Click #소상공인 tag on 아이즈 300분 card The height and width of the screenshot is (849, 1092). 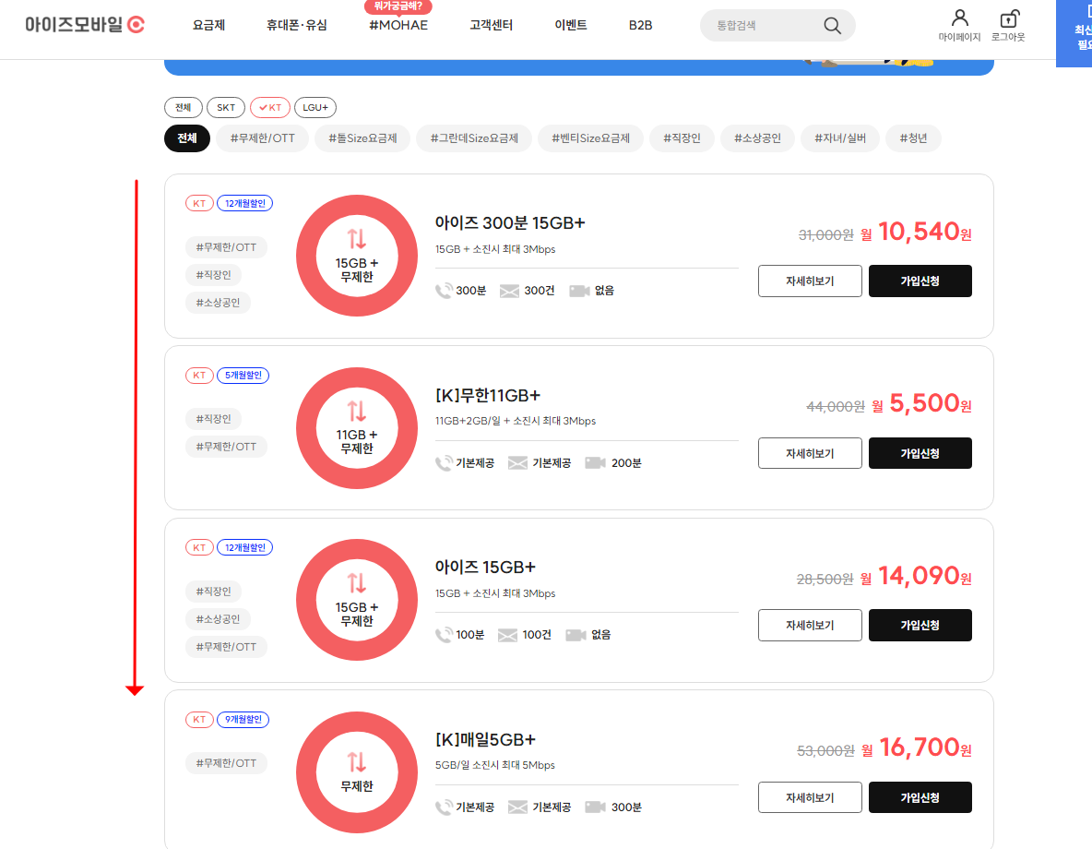click(x=218, y=303)
